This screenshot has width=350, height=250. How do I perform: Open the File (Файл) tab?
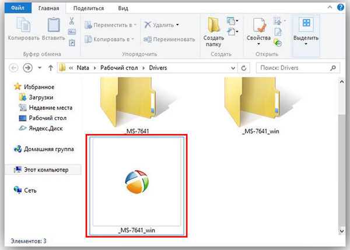[18, 8]
